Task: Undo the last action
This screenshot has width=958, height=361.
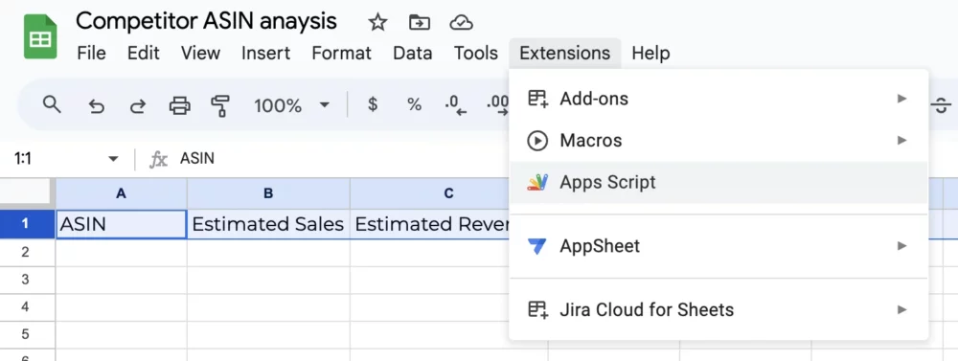Action: [x=96, y=106]
